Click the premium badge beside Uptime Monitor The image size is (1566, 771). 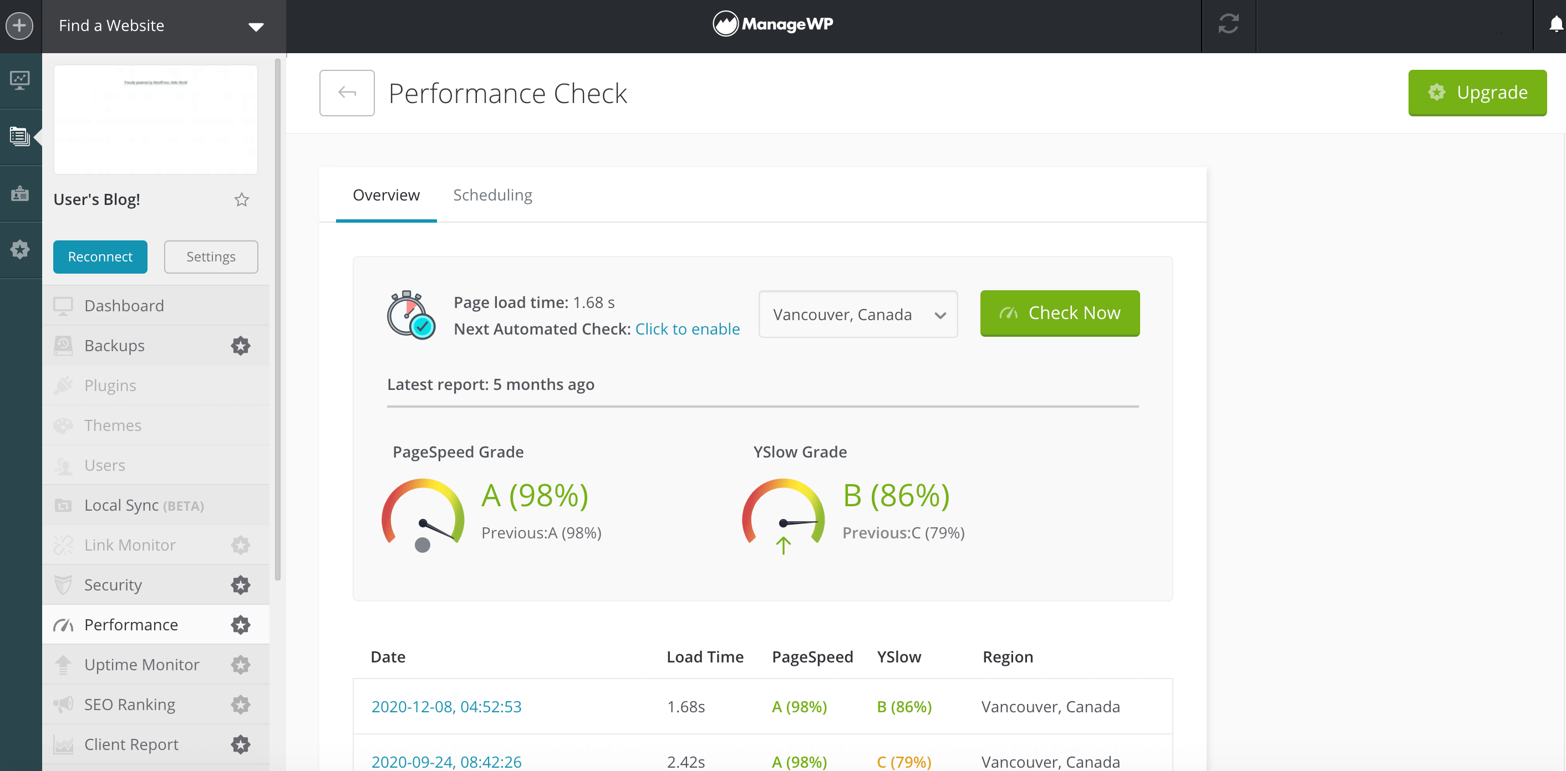(x=240, y=665)
